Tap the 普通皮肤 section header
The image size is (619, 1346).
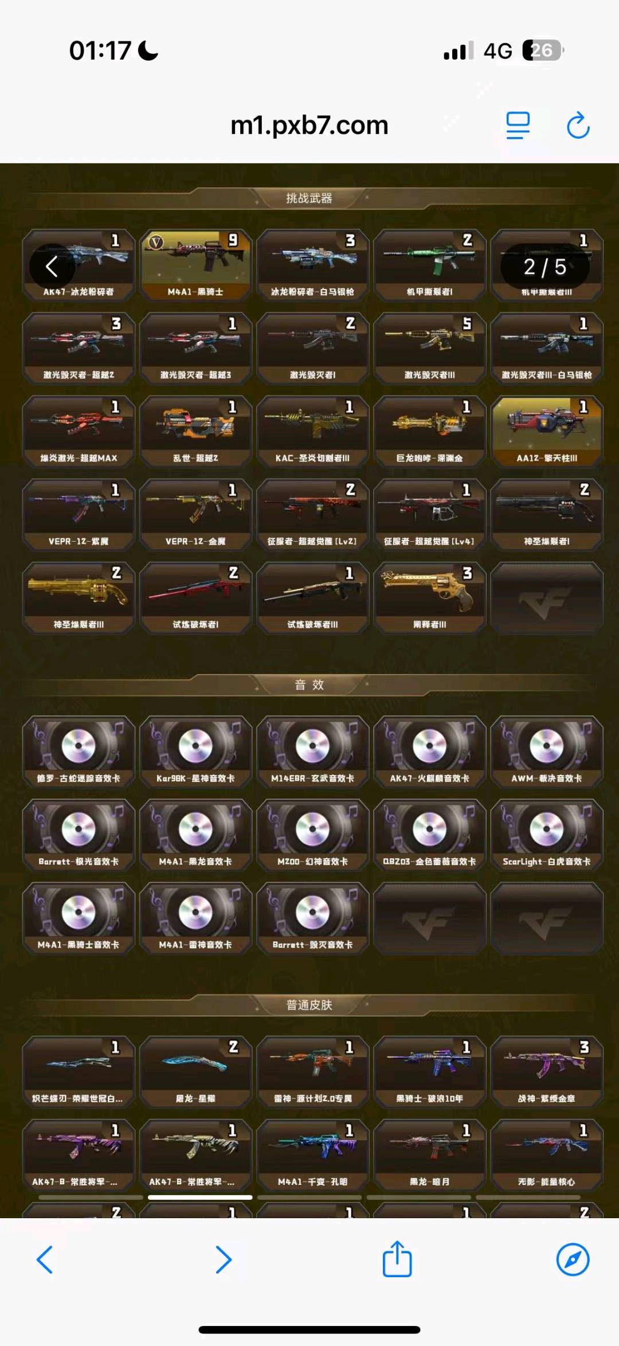(309, 1005)
